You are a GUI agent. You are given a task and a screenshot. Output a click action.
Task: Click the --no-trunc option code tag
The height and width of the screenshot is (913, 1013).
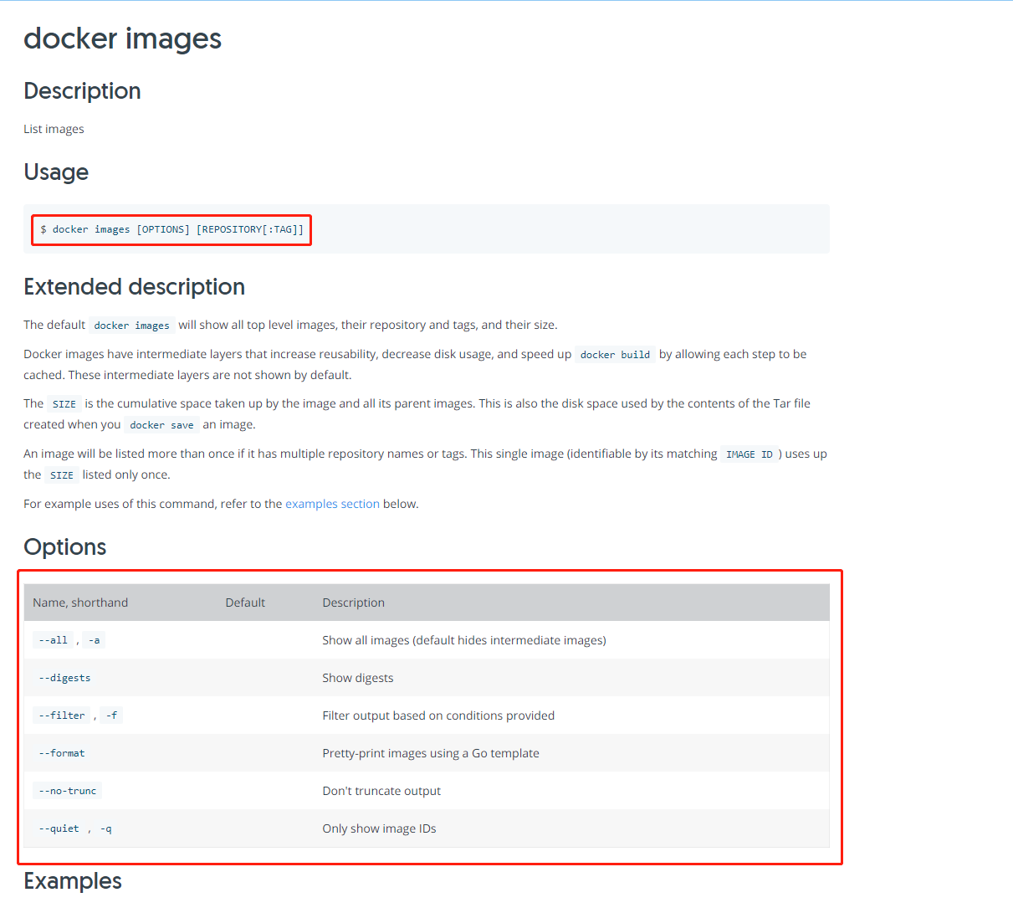(68, 791)
